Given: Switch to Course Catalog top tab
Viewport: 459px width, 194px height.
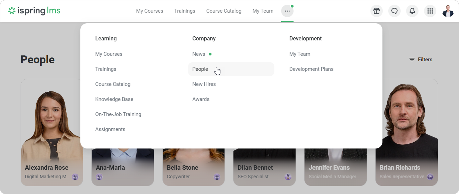Looking at the screenshot, I should click(x=223, y=11).
